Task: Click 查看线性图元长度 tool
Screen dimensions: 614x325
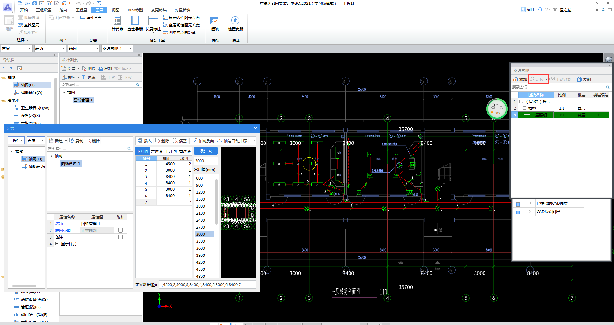Action: pos(181,25)
